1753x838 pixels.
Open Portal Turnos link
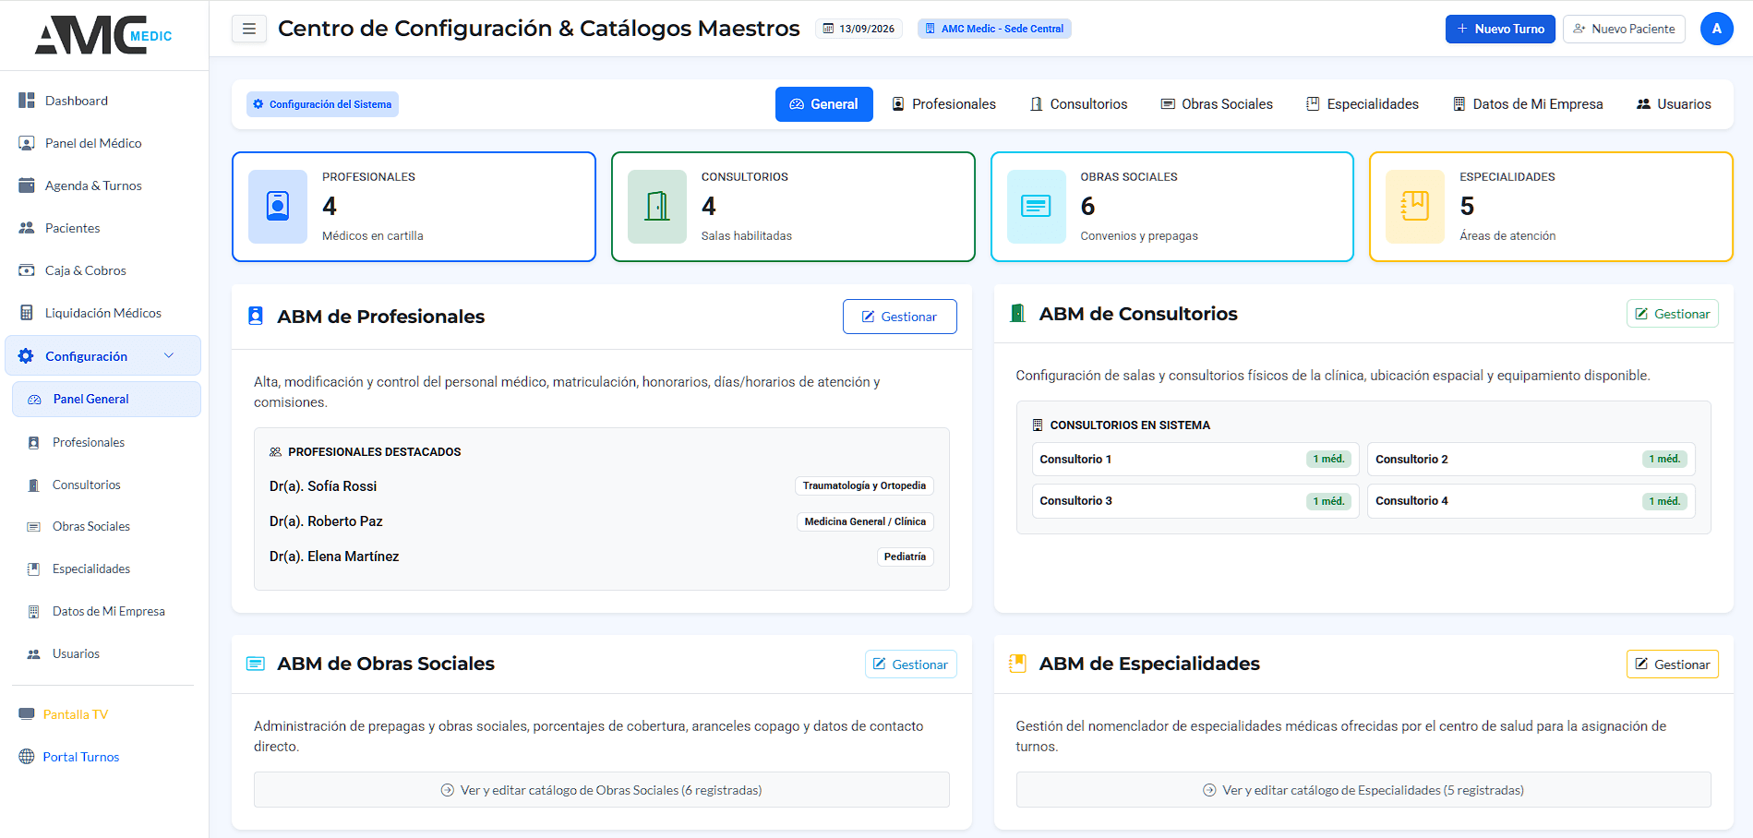81,757
